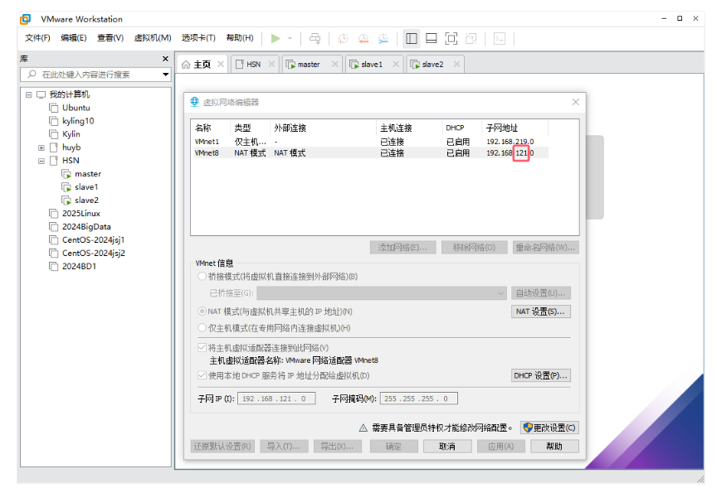Image resolution: width=717 pixels, height=488 pixels.
Task: Toggle 将主机虚拟适配器连接到此网络 checkbox
Action: tap(202, 348)
